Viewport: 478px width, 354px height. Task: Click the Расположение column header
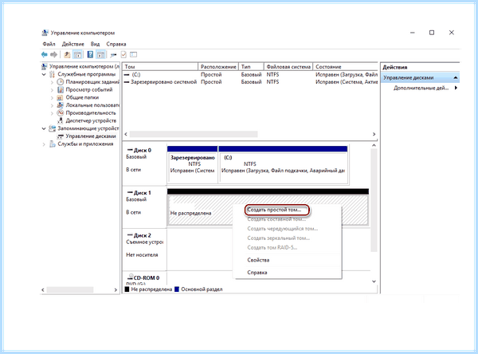(218, 66)
